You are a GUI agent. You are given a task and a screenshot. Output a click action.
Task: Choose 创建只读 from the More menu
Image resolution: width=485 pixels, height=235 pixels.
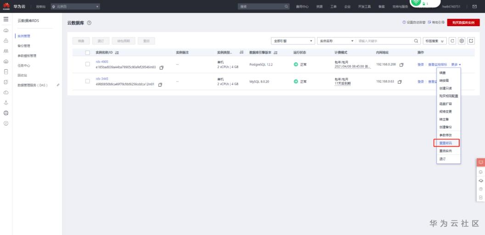445,88
